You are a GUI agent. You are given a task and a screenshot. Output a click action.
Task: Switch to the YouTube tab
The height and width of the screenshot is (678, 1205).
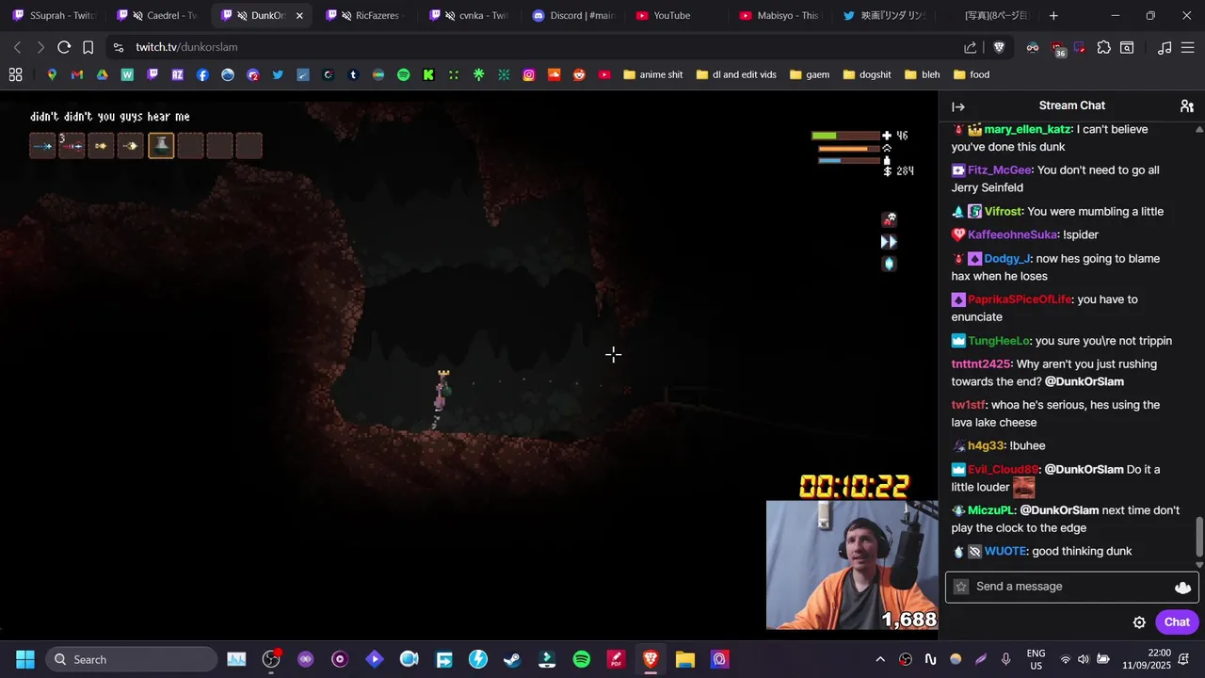click(678, 16)
